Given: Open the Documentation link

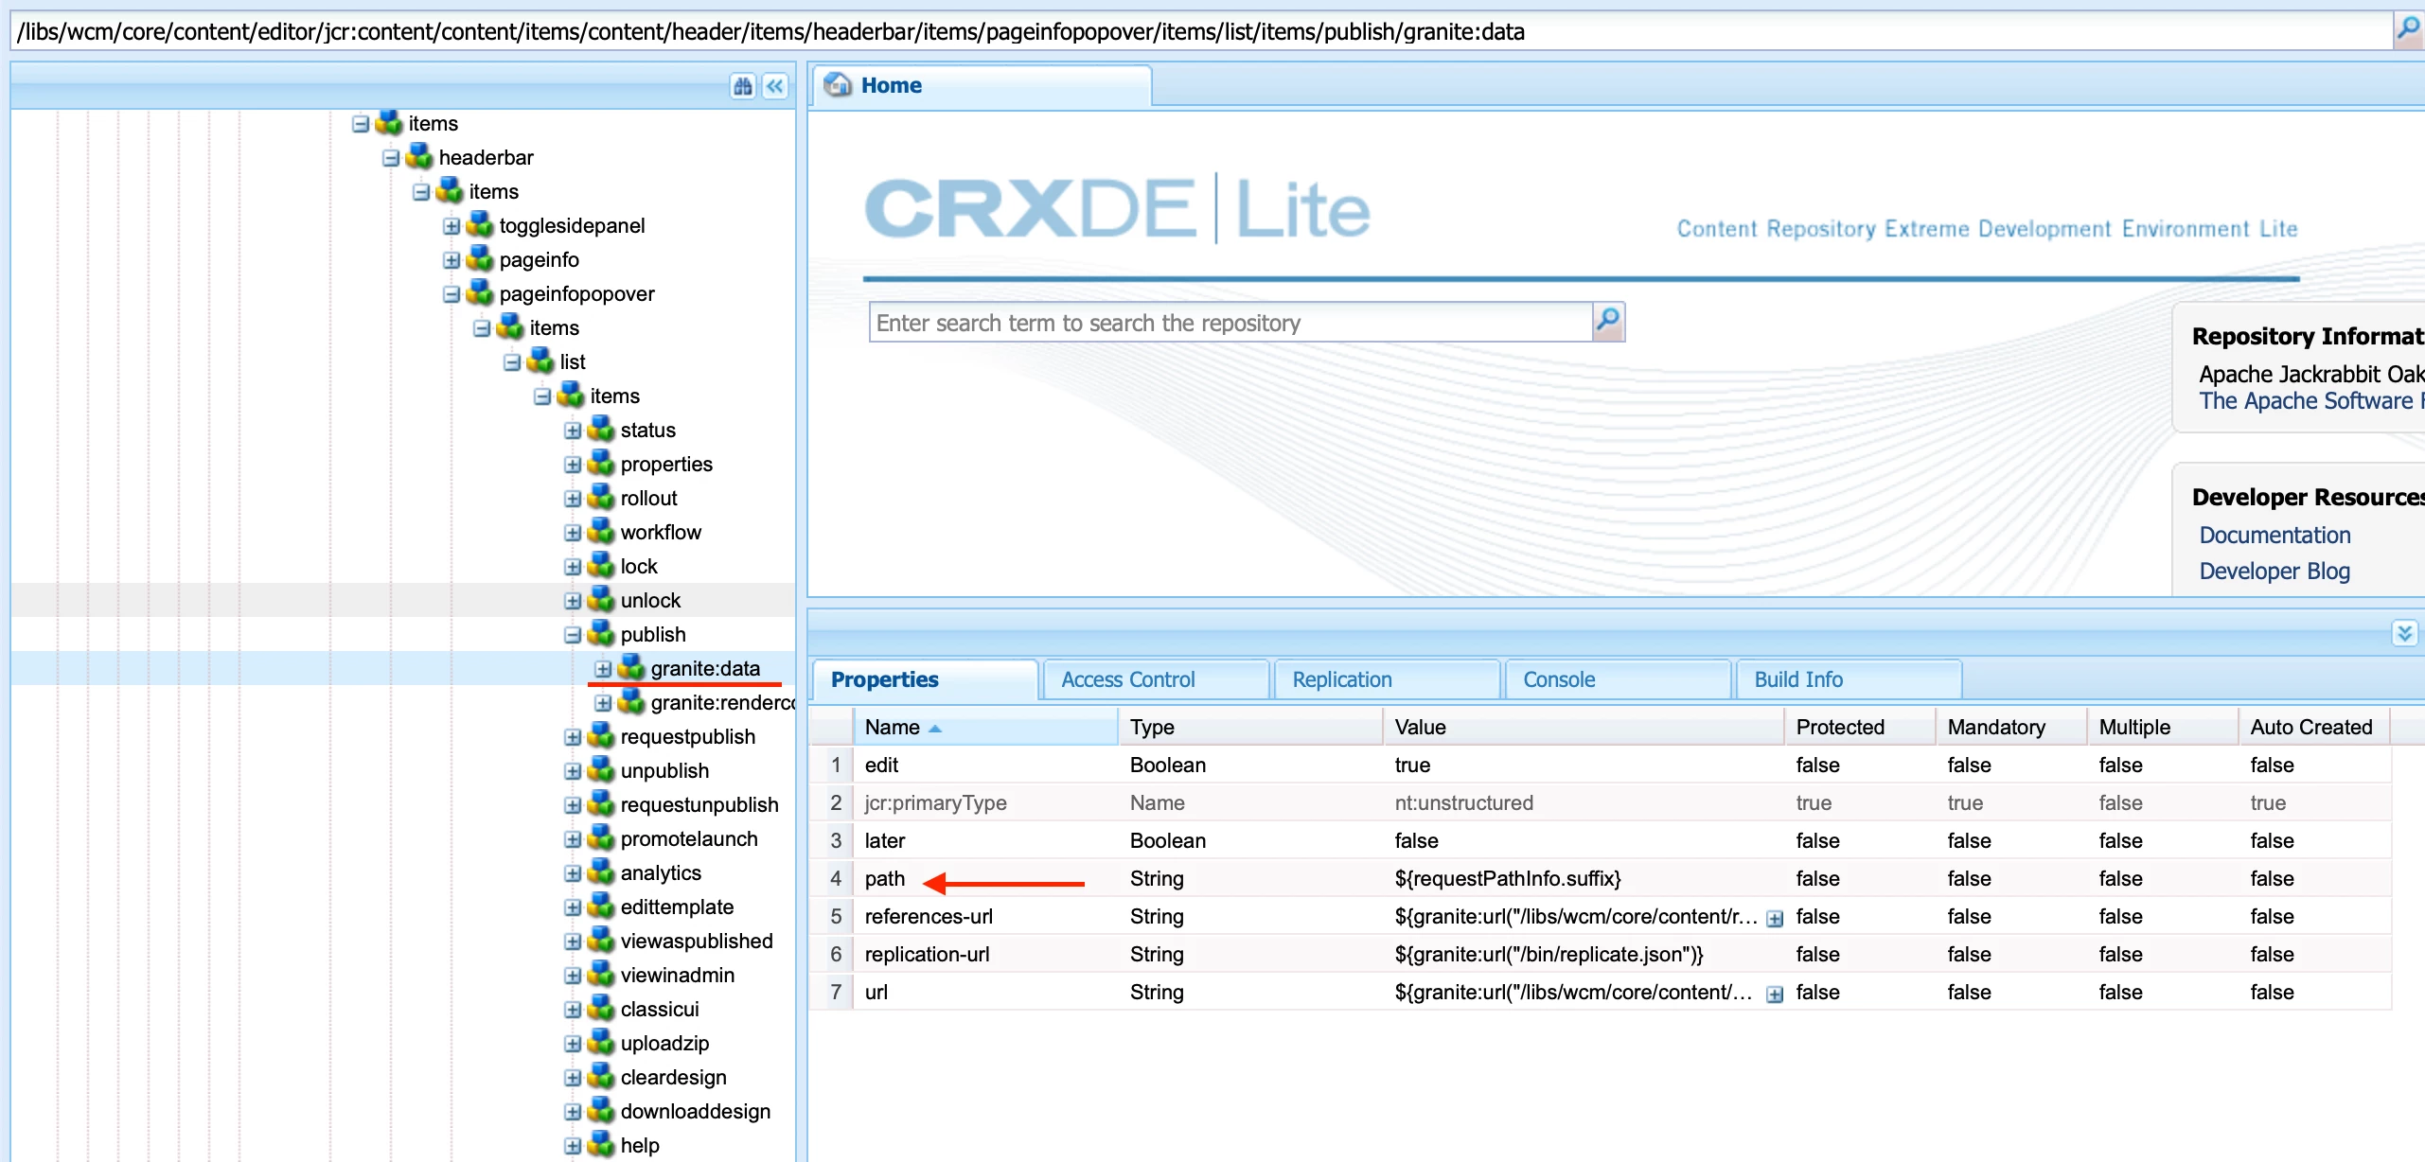Looking at the screenshot, I should pos(2274,536).
